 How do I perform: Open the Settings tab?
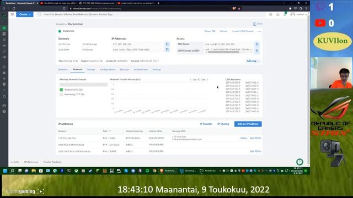pos(157,70)
